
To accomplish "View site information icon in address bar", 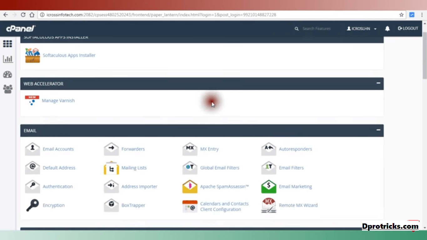I will [42, 15].
